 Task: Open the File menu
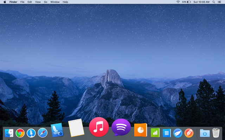pyautogui.click(x=22, y=2)
